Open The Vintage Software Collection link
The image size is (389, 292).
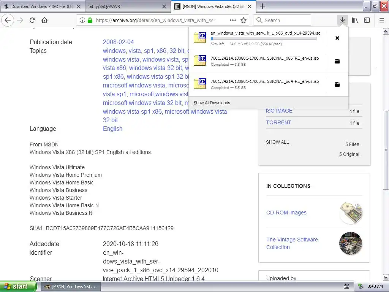pos(292,243)
